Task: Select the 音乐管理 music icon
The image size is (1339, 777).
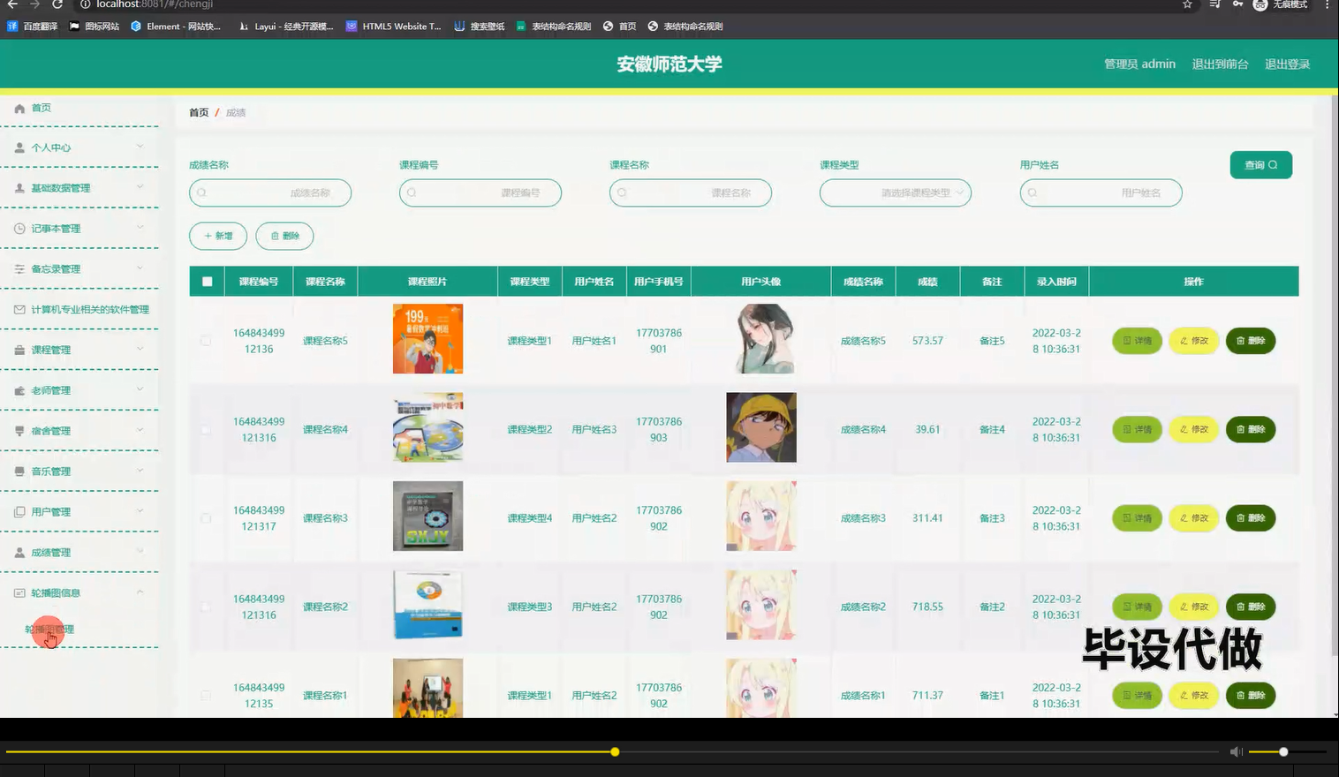Action: pyautogui.click(x=19, y=471)
